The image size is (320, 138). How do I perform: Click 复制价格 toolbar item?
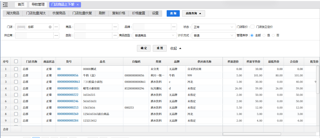[x=119, y=13]
